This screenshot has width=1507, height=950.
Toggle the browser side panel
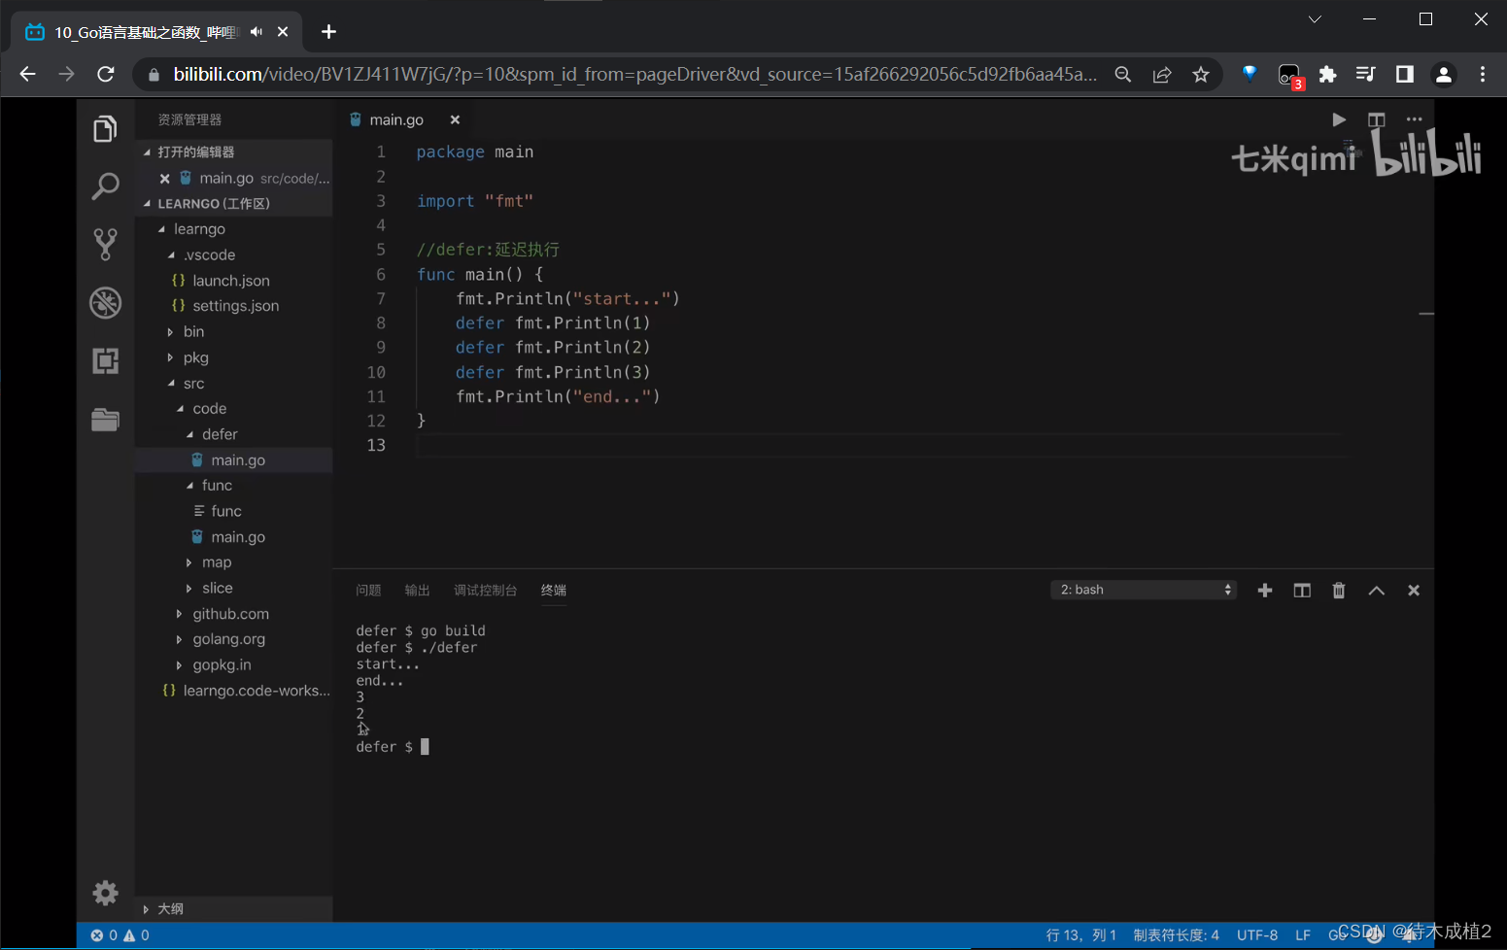coord(1404,74)
